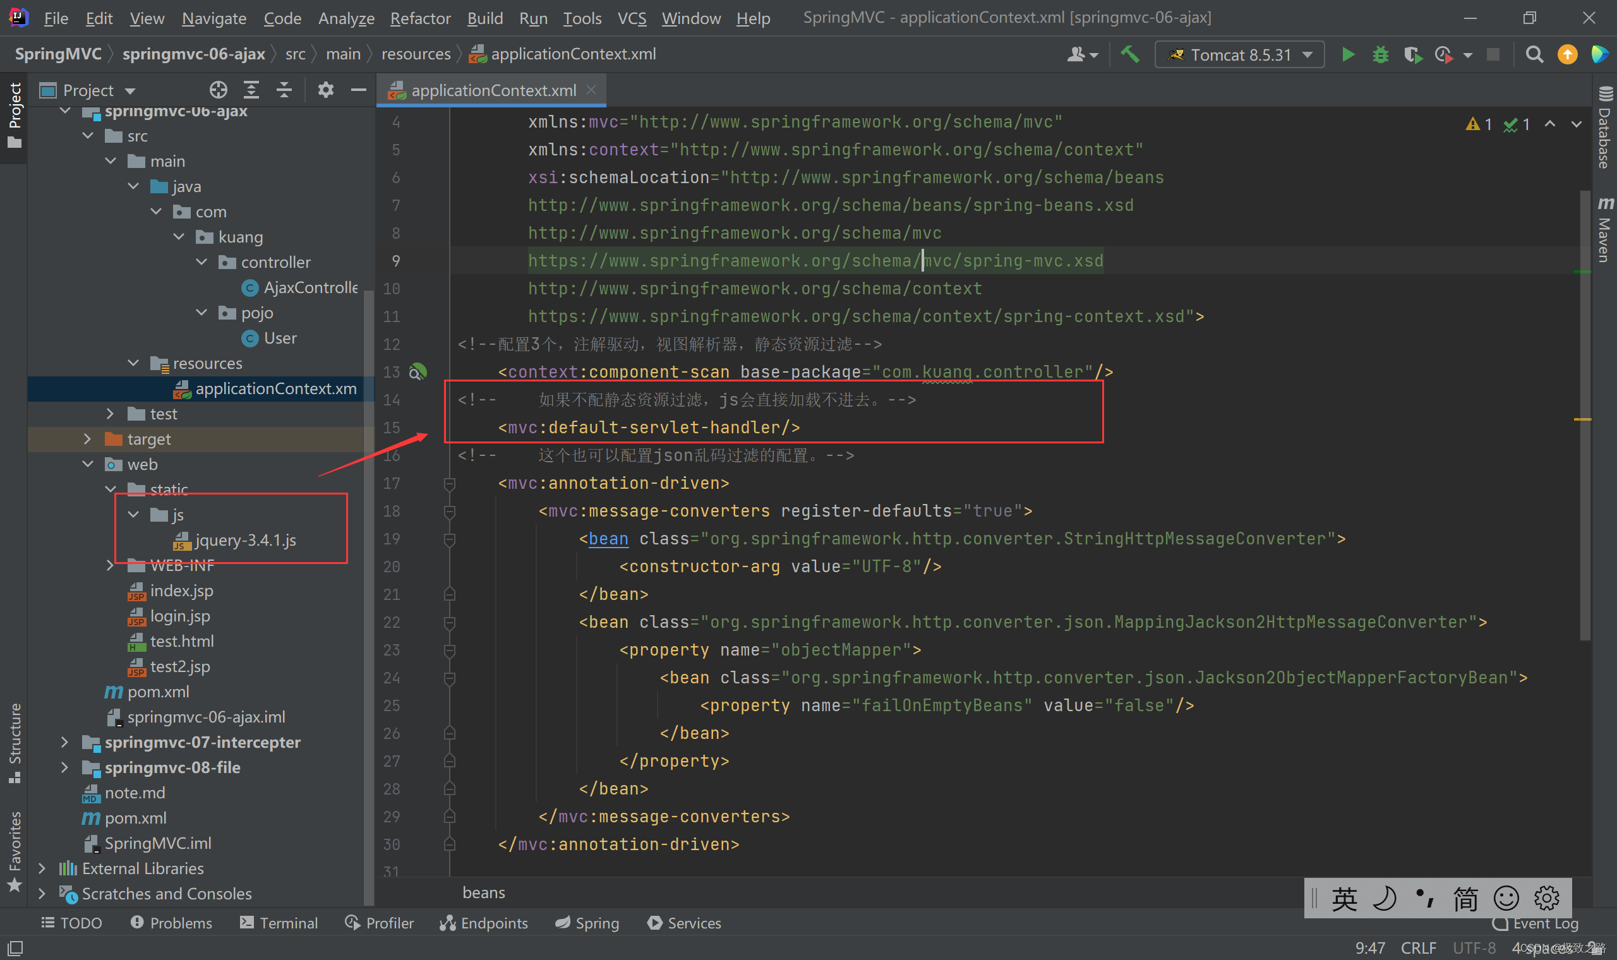The height and width of the screenshot is (960, 1617).
Task: Toggle the Database side panel
Action: point(1605,128)
